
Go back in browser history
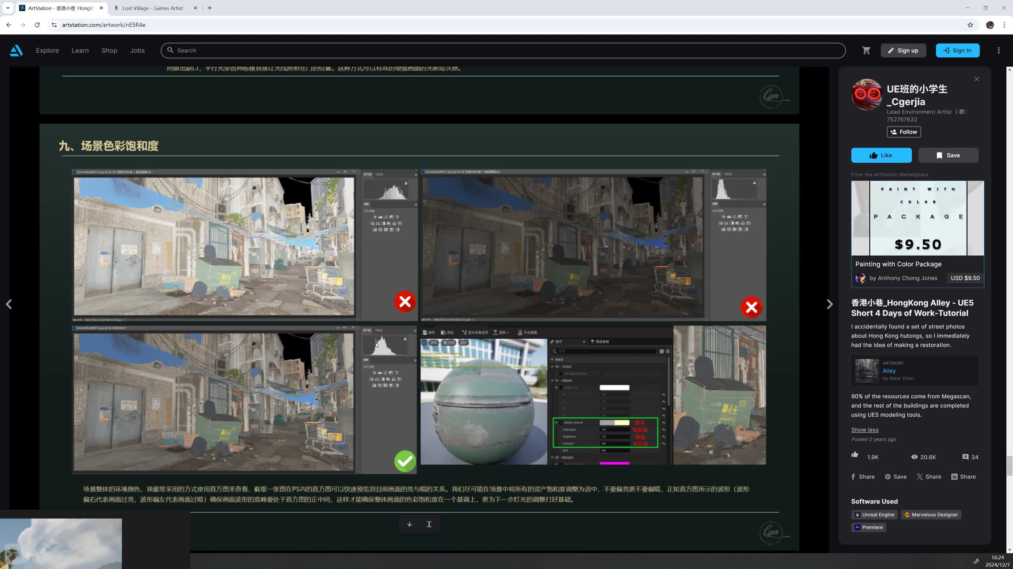[x=9, y=25]
